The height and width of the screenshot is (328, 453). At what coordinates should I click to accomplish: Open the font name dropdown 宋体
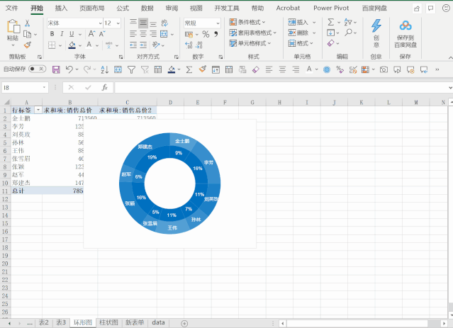click(101, 23)
